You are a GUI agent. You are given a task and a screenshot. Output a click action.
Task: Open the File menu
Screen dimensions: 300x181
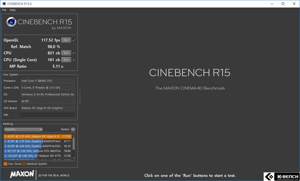coord(4,10)
